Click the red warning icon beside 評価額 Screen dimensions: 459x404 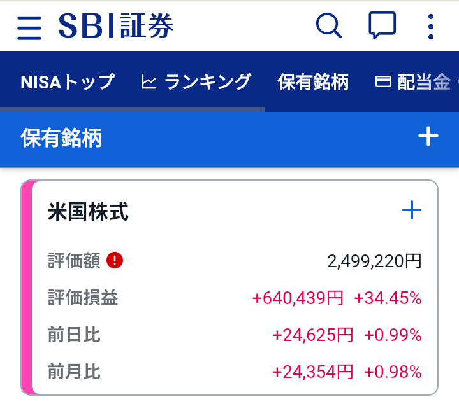(x=115, y=260)
